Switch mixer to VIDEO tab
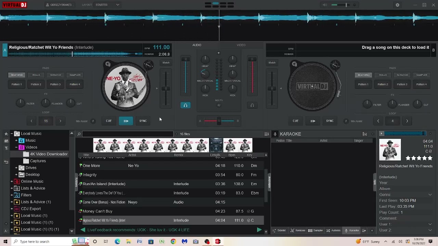This screenshot has height=246, width=438. click(241, 45)
